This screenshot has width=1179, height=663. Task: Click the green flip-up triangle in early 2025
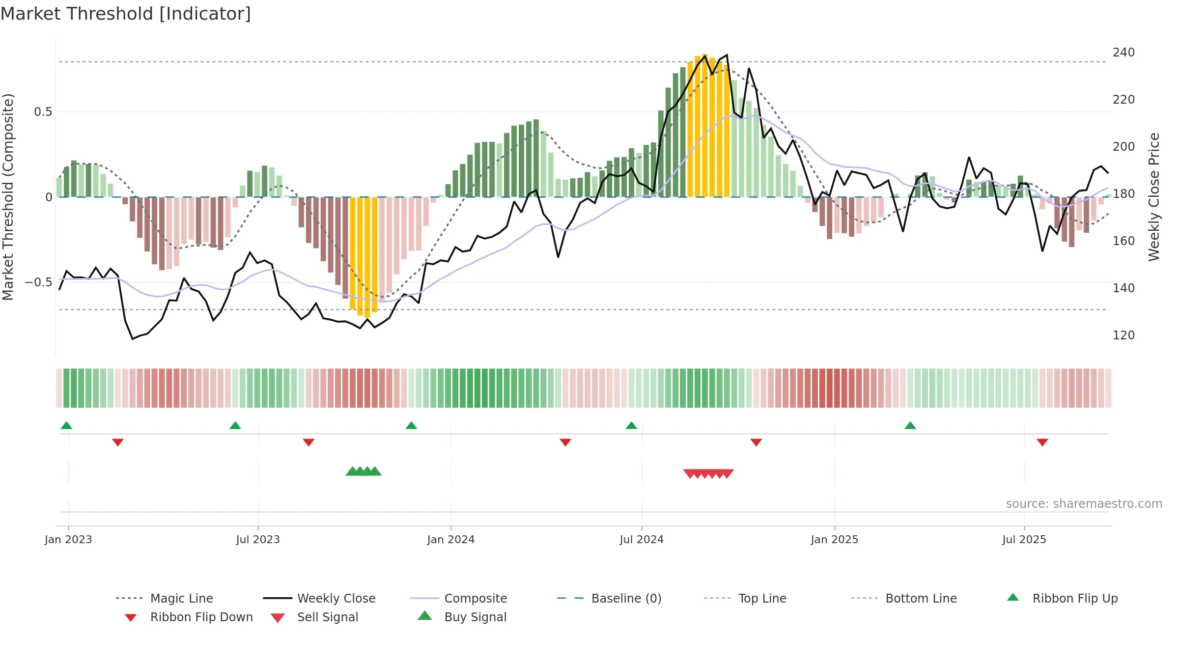click(x=910, y=425)
